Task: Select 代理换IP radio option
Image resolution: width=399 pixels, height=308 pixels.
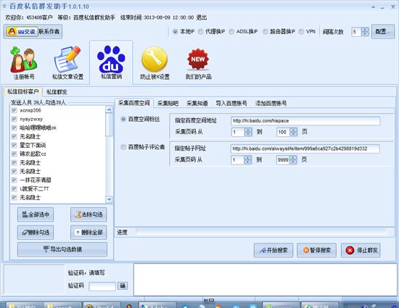Action: tap(201, 32)
